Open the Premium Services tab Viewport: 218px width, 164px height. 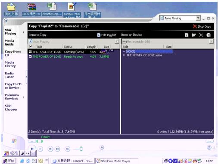pyautogui.click(x=12, y=97)
